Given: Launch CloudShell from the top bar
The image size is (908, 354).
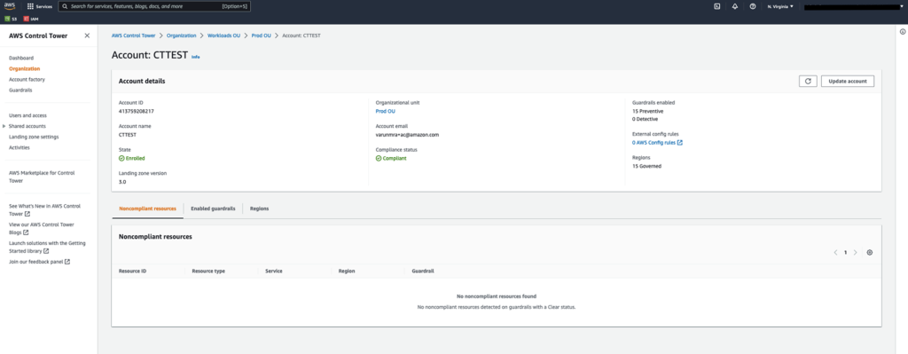Looking at the screenshot, I should pos(716,6).
